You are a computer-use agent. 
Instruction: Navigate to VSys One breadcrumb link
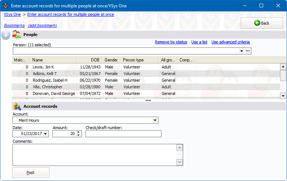pos(12,14)
